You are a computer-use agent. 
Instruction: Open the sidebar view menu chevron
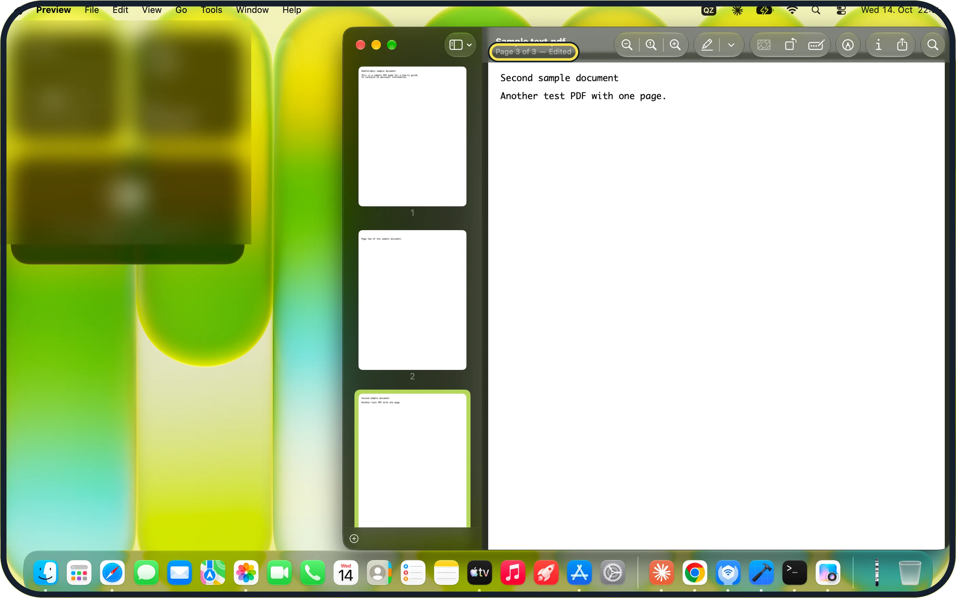coord(469,45)
